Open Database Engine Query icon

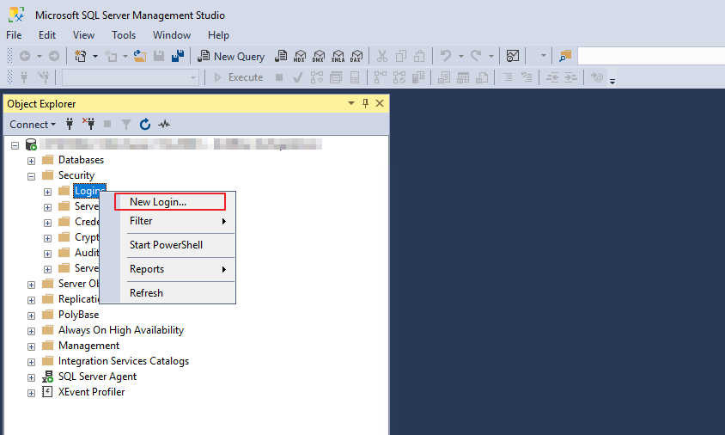coord(281,57)
